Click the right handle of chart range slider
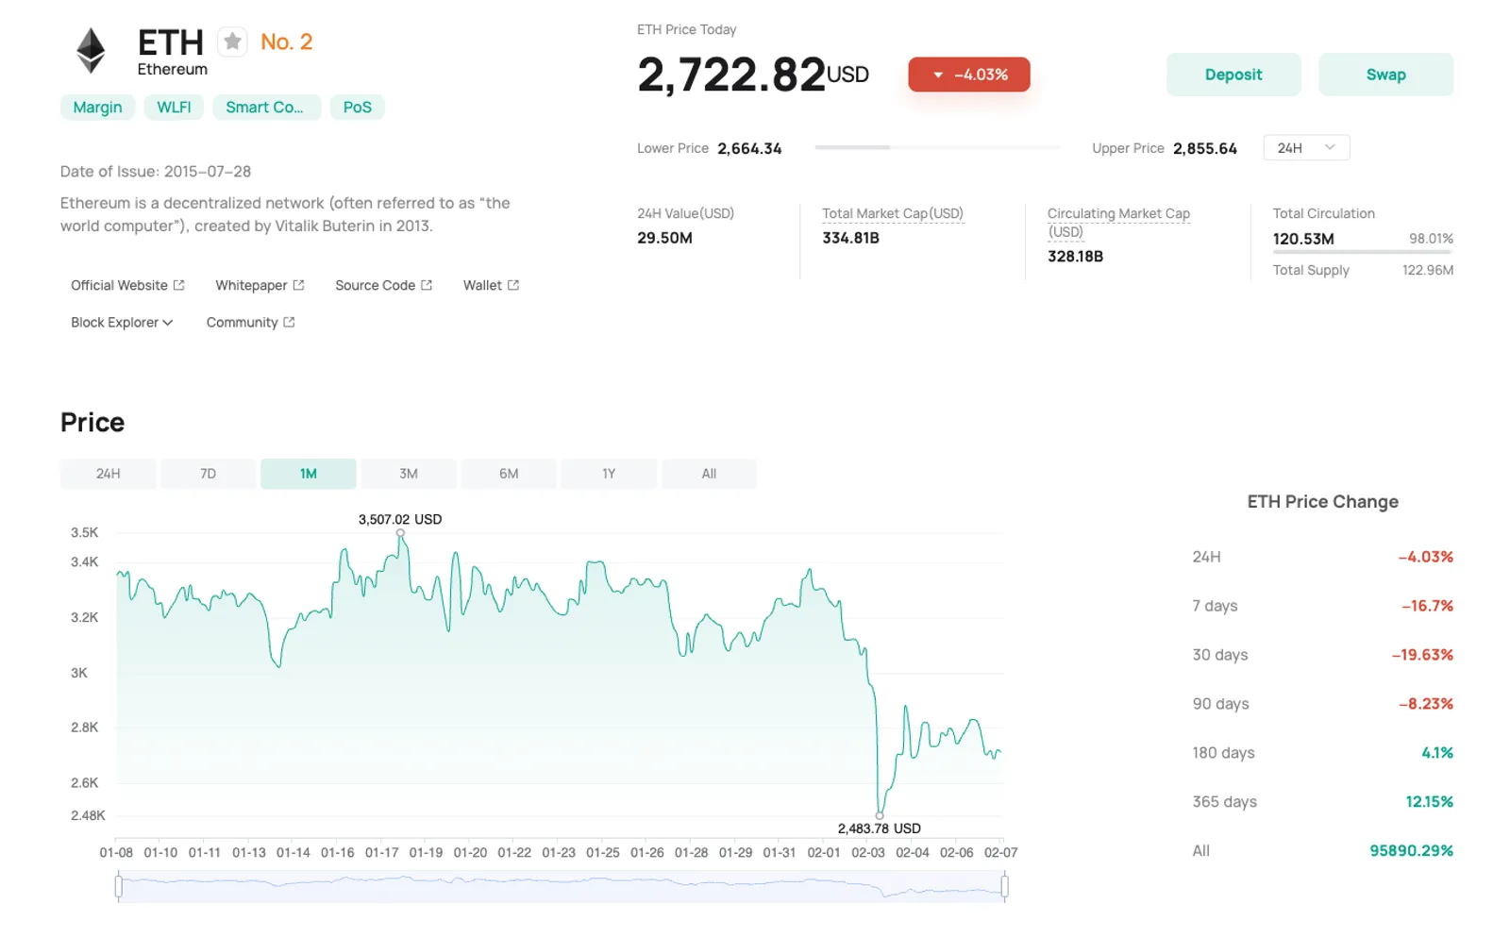 (1004, 886)
